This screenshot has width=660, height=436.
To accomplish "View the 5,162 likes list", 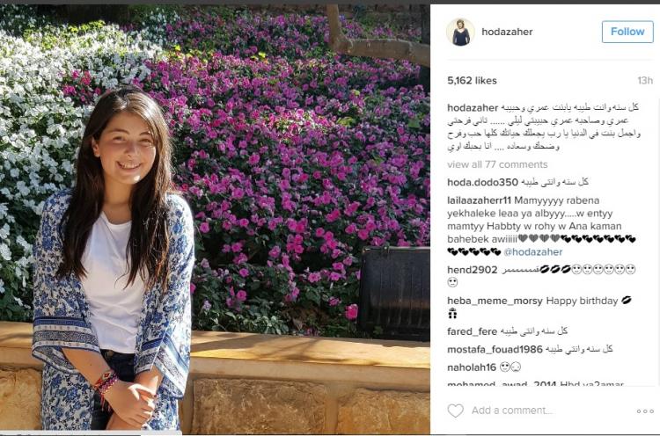I will [472, 80].
